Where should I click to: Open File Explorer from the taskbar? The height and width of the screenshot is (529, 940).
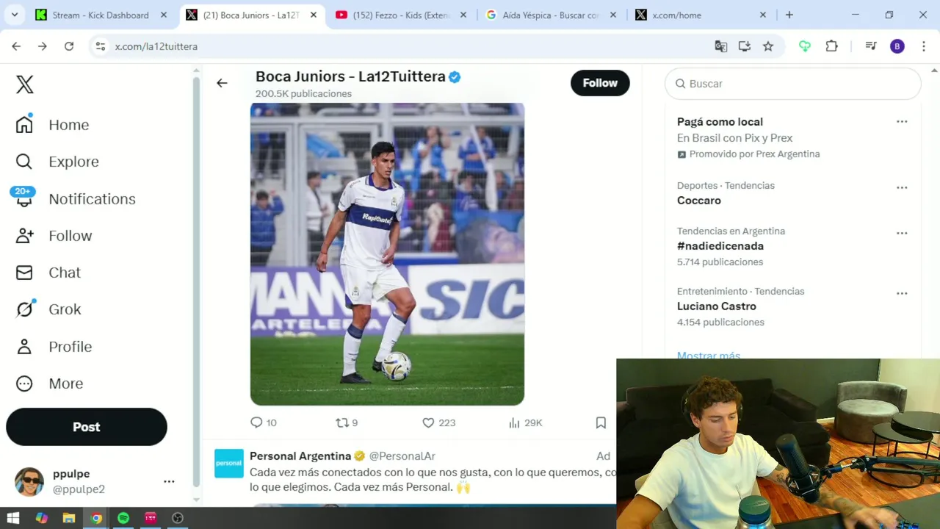click(x=69, y=518)
